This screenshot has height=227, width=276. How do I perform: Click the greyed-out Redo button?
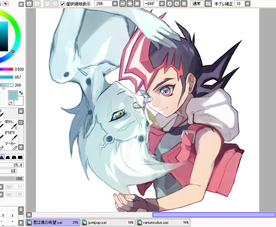click(37, 4)
